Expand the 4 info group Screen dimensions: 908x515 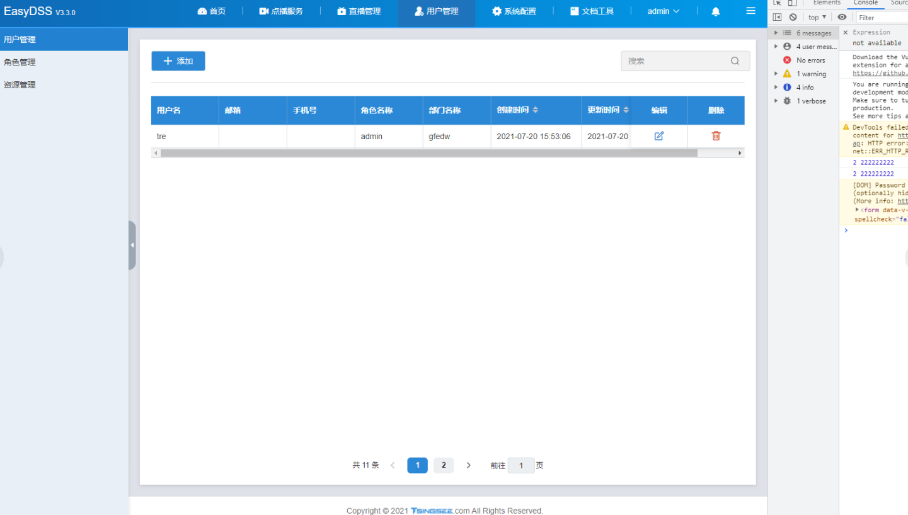tap(776, 88)
